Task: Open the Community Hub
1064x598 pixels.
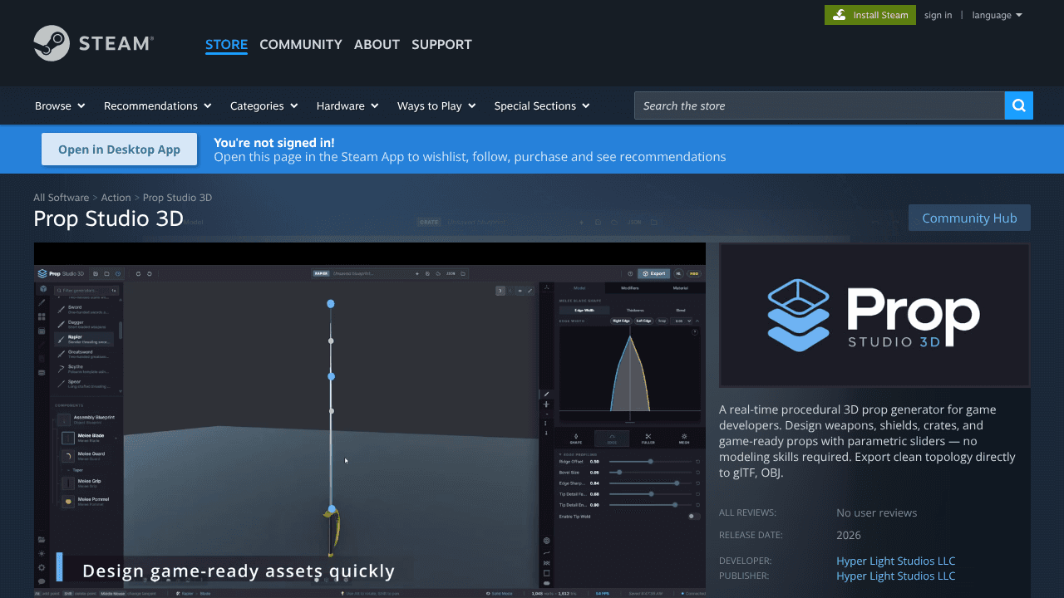Action: click(x=969, y=218)
